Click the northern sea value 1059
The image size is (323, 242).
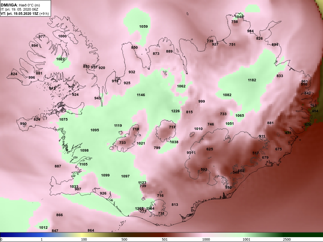(x=143, y=26)
